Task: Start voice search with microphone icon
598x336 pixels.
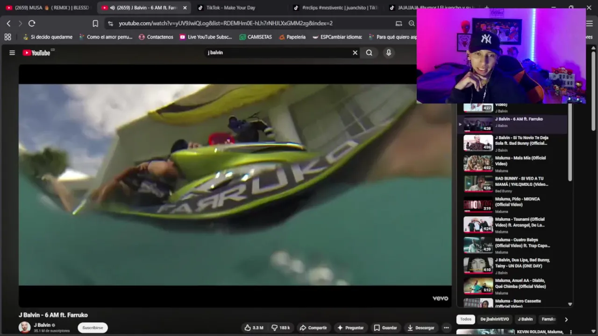Action: coord(388,53)
